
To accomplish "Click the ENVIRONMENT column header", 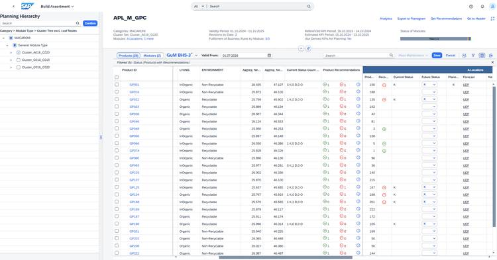I will coord(212,70).
